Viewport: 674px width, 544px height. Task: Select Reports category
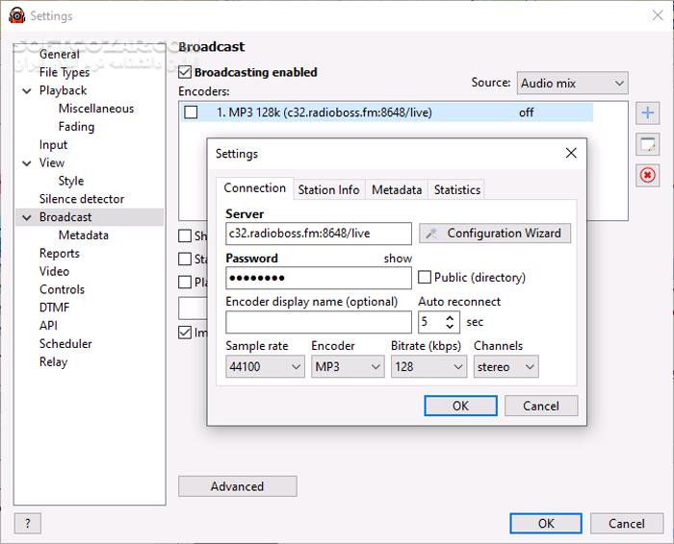click(x=60, y=254)
